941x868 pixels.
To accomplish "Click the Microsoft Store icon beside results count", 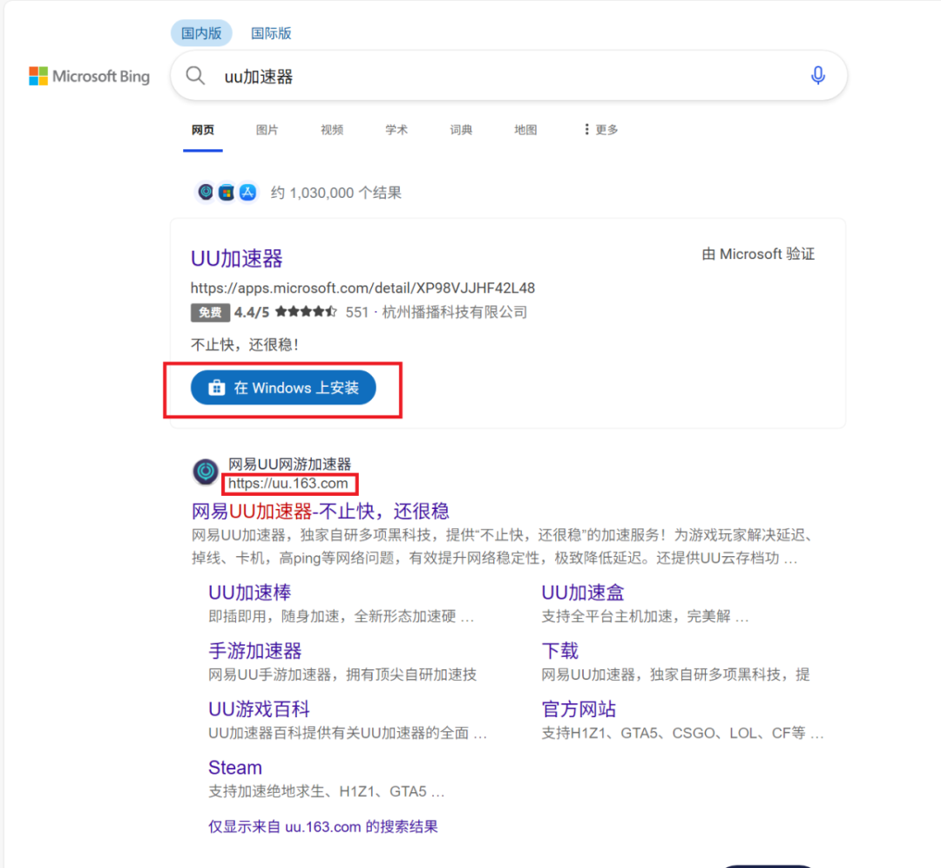I will [227, 193].
